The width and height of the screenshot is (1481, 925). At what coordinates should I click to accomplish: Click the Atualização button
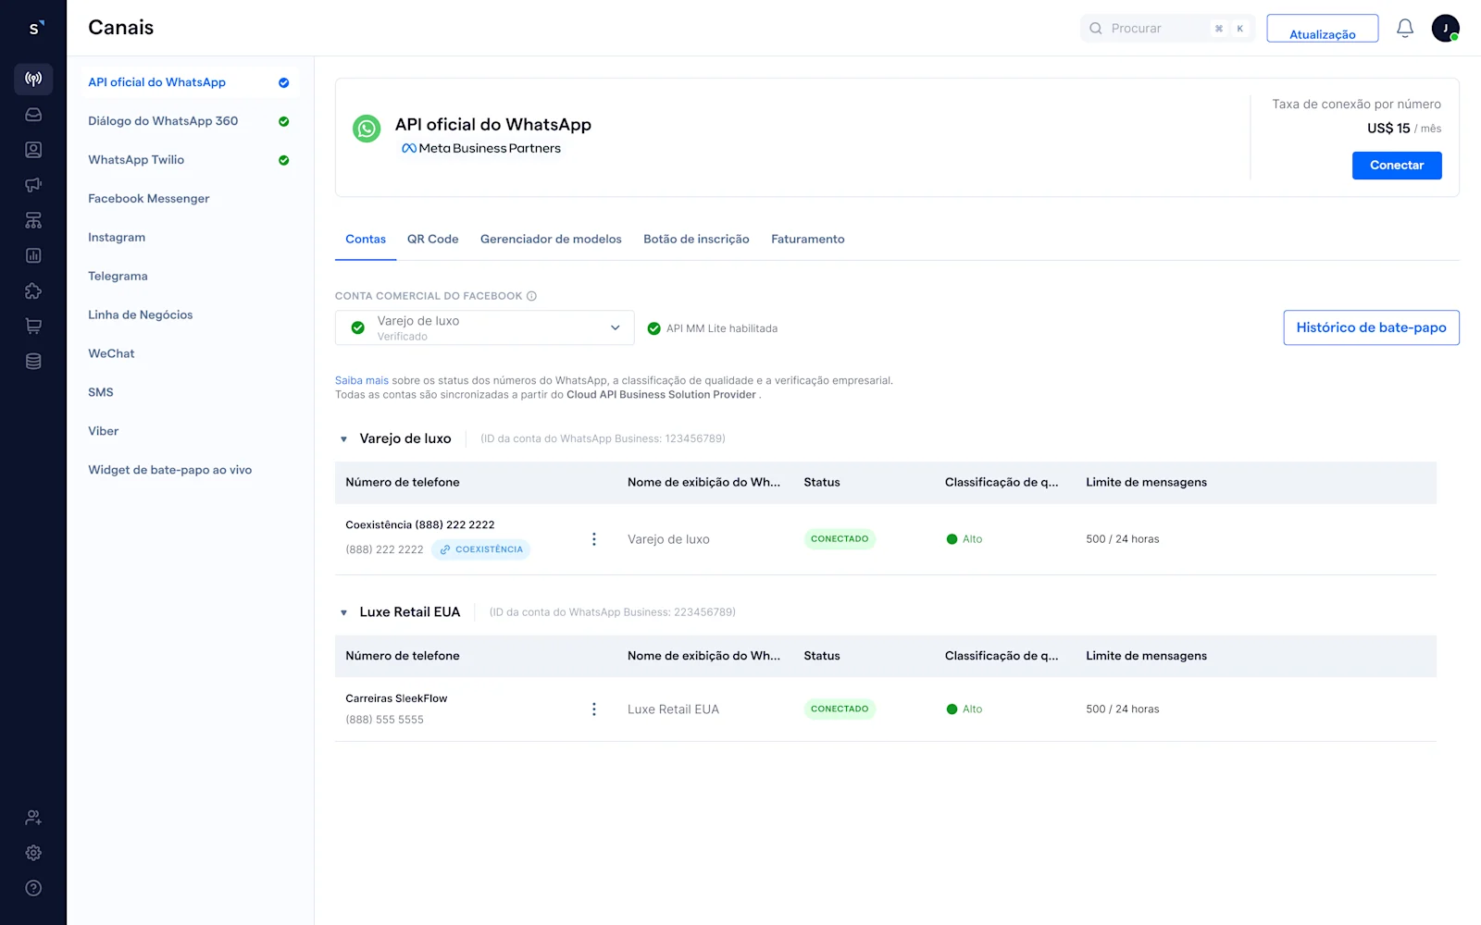tap(1322, 29)
